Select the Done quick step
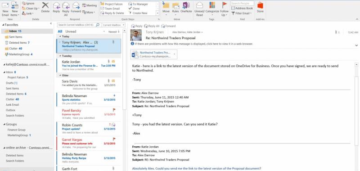This screenshot has height=171, width=360. click(134, 9)
